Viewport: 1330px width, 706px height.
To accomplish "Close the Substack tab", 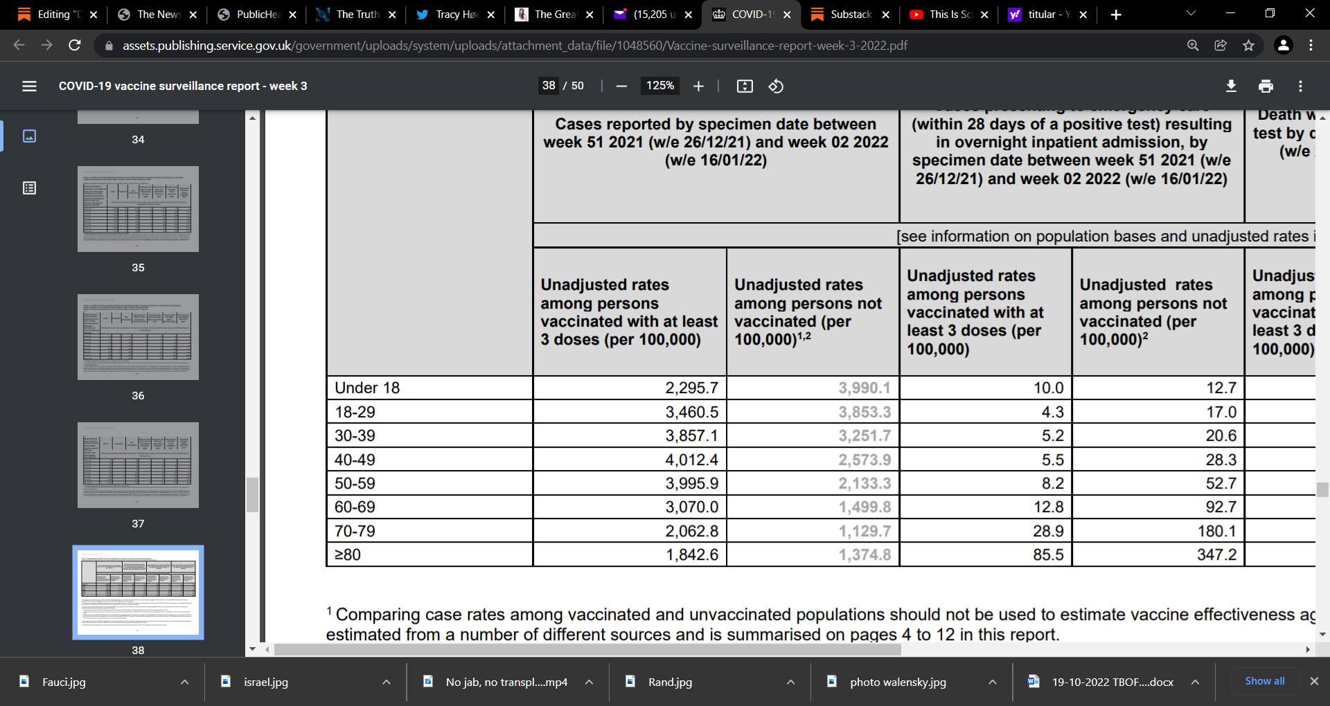I will point(885,15).
